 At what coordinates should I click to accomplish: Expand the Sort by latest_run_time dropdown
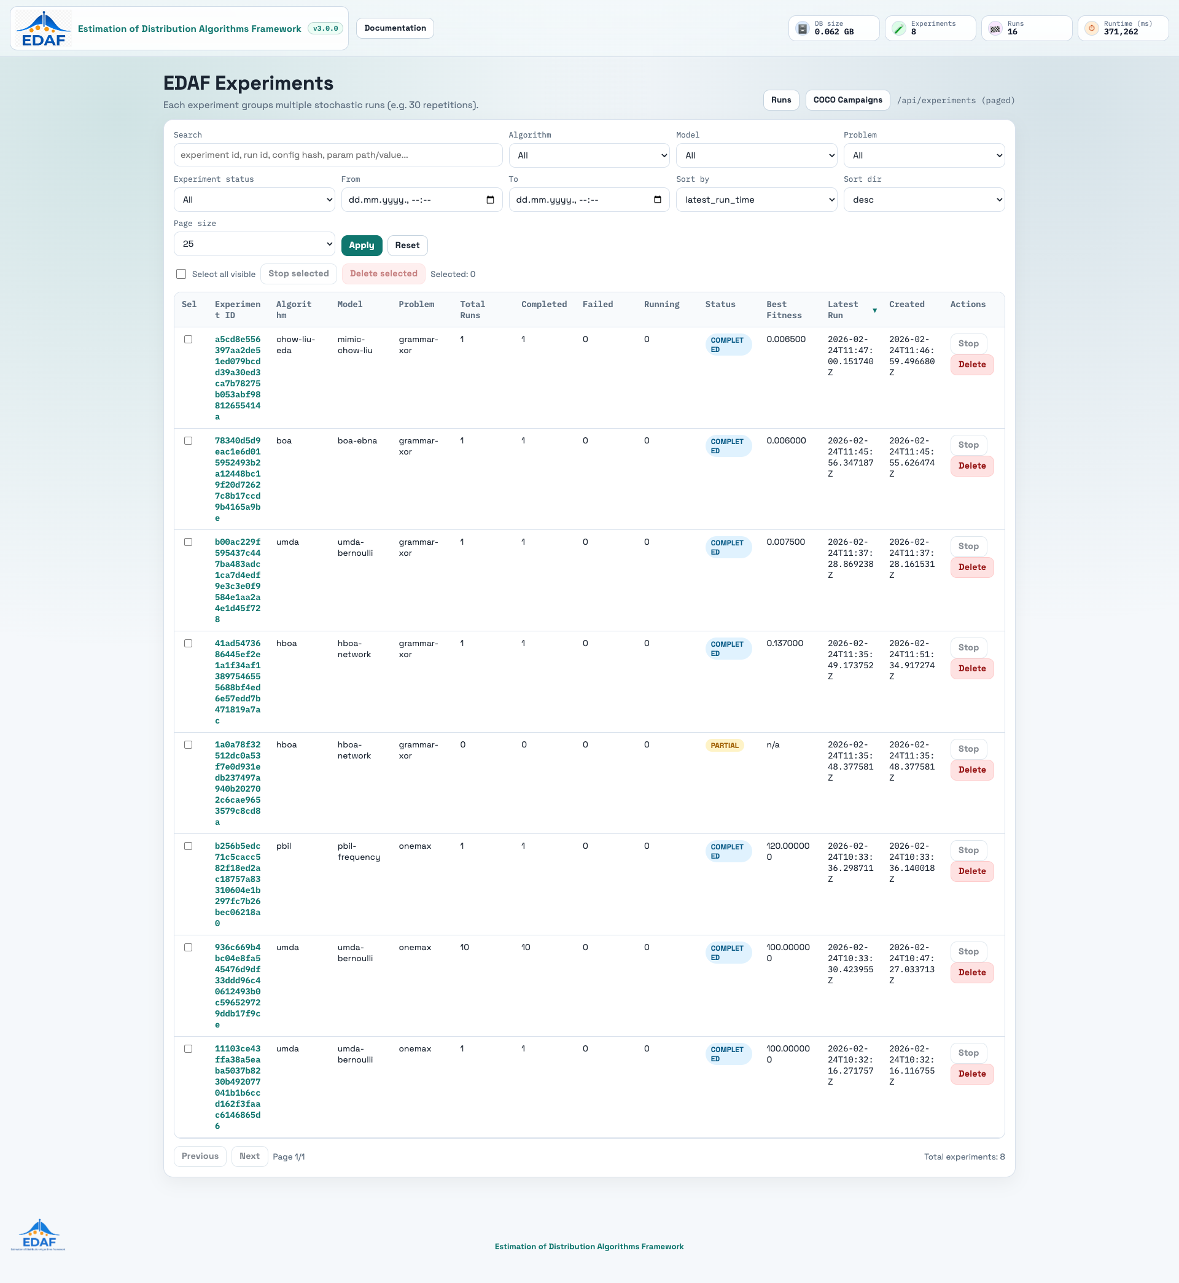[757, 200]
